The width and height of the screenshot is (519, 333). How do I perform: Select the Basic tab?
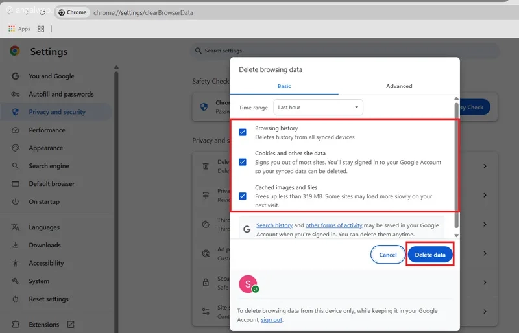pos(284,86)
